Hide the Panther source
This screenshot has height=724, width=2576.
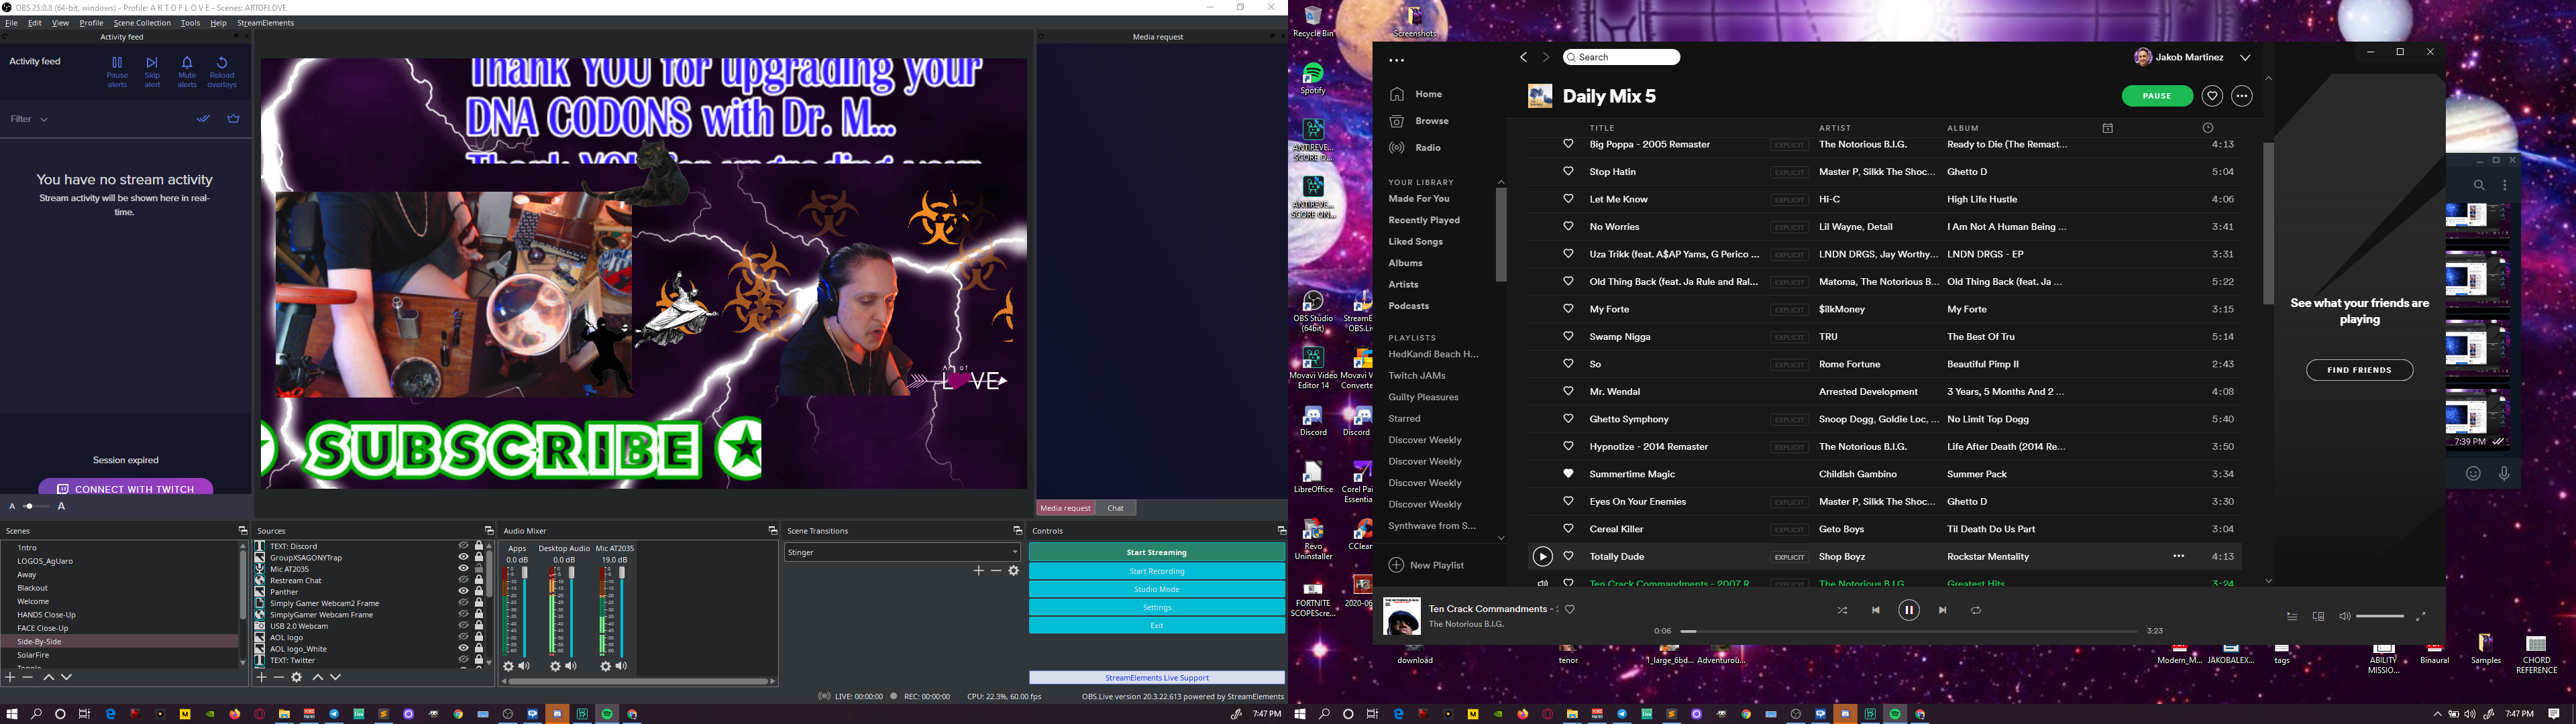pyautogui.click(x=463, y=592)
